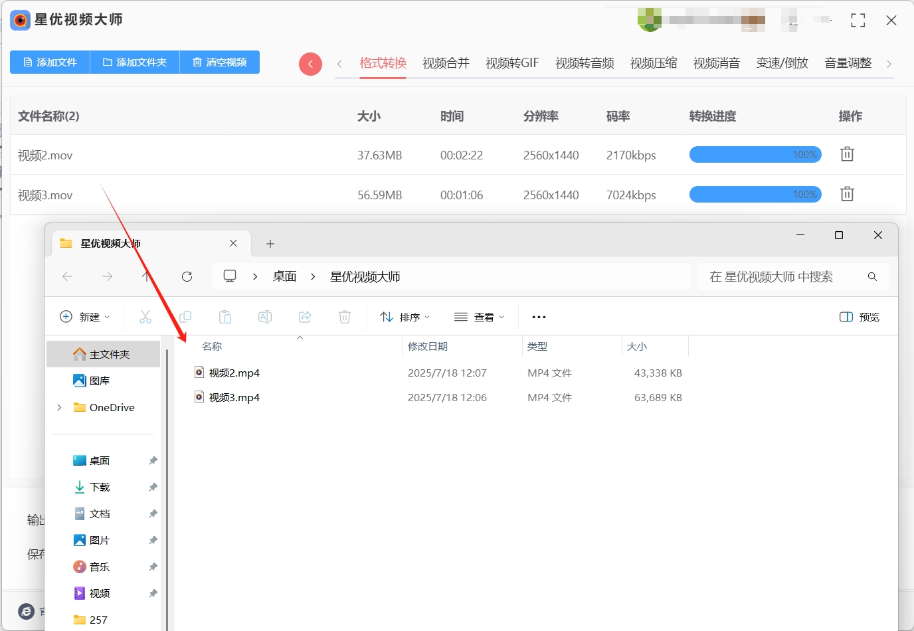Image resolution: width=914 pixels, height=631 pixels.
Task: Click the search magnifier icon
Action: pyautogui.click(x=872, y=276)
